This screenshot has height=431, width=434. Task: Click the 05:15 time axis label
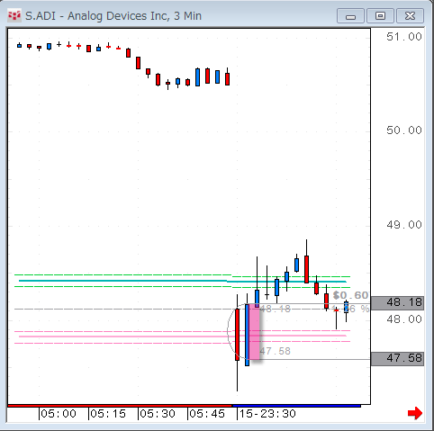coord(108,414)
